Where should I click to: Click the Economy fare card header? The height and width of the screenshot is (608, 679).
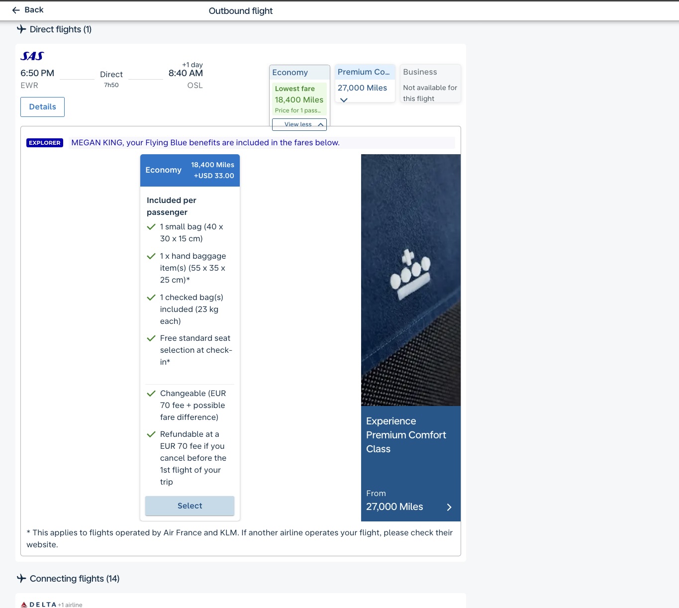(x=190, y=170)
